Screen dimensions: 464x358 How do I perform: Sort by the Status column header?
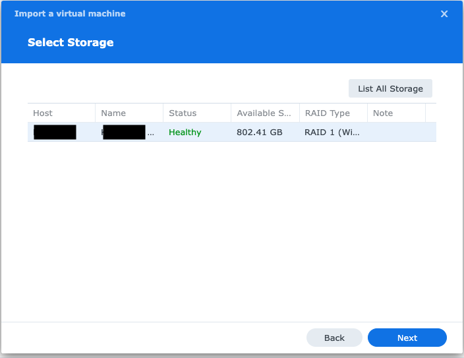click(197, 113)
